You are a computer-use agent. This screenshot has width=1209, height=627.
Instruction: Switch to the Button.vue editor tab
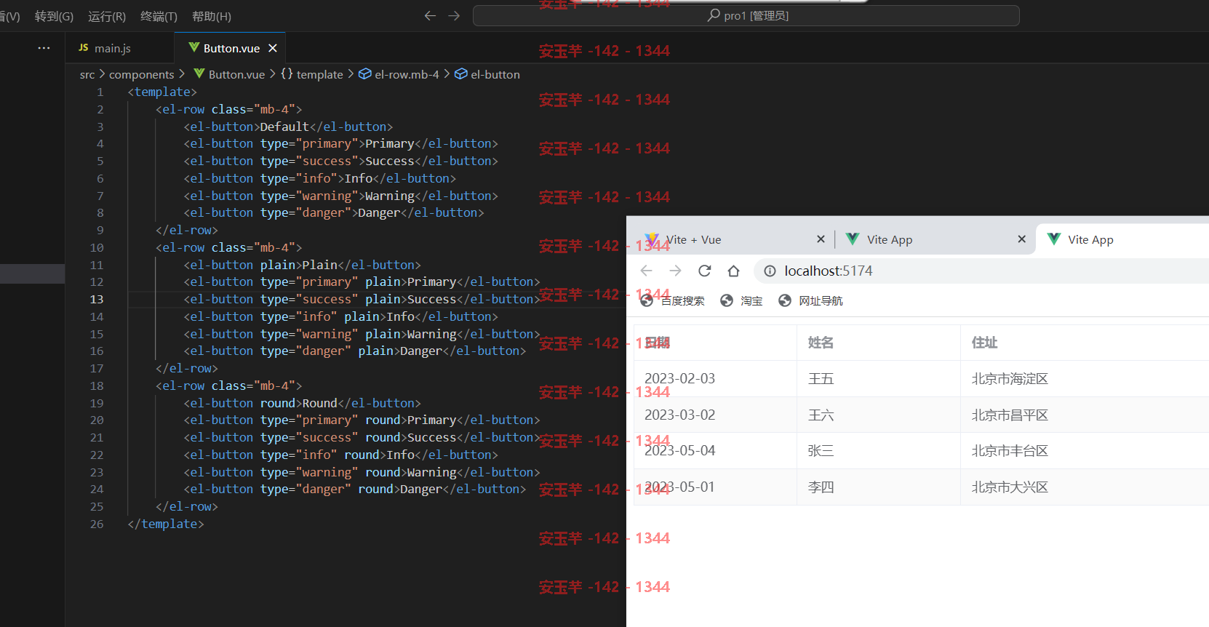click(x=231, y=48)
